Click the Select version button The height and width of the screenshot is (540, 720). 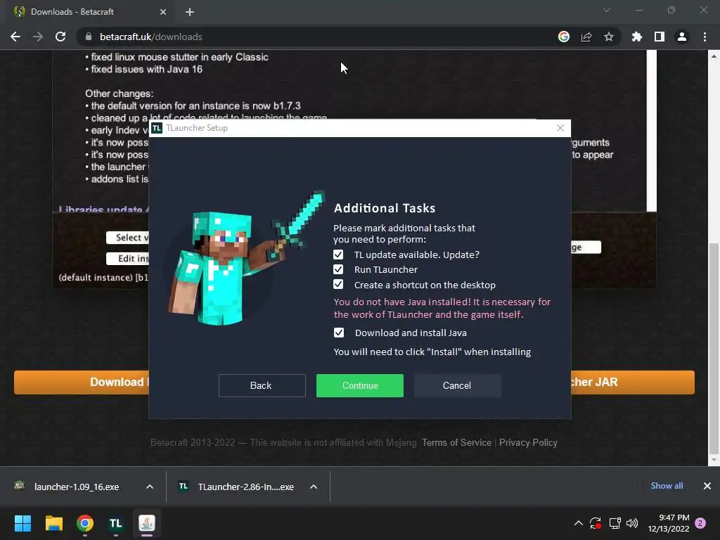click(128, 238)
